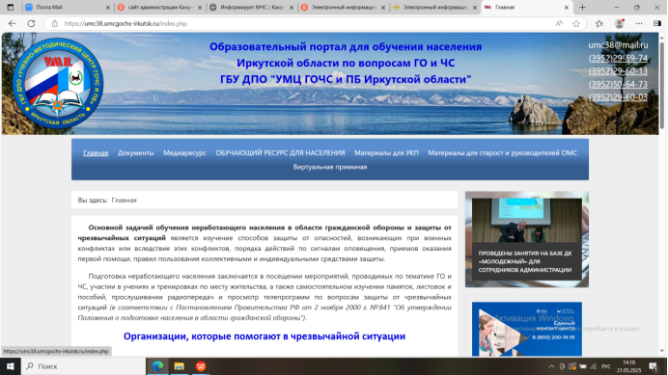The height and width of the screenshot is (375, 668).
Task: Open a new browser tab
Action: click(x=582, y=8)
